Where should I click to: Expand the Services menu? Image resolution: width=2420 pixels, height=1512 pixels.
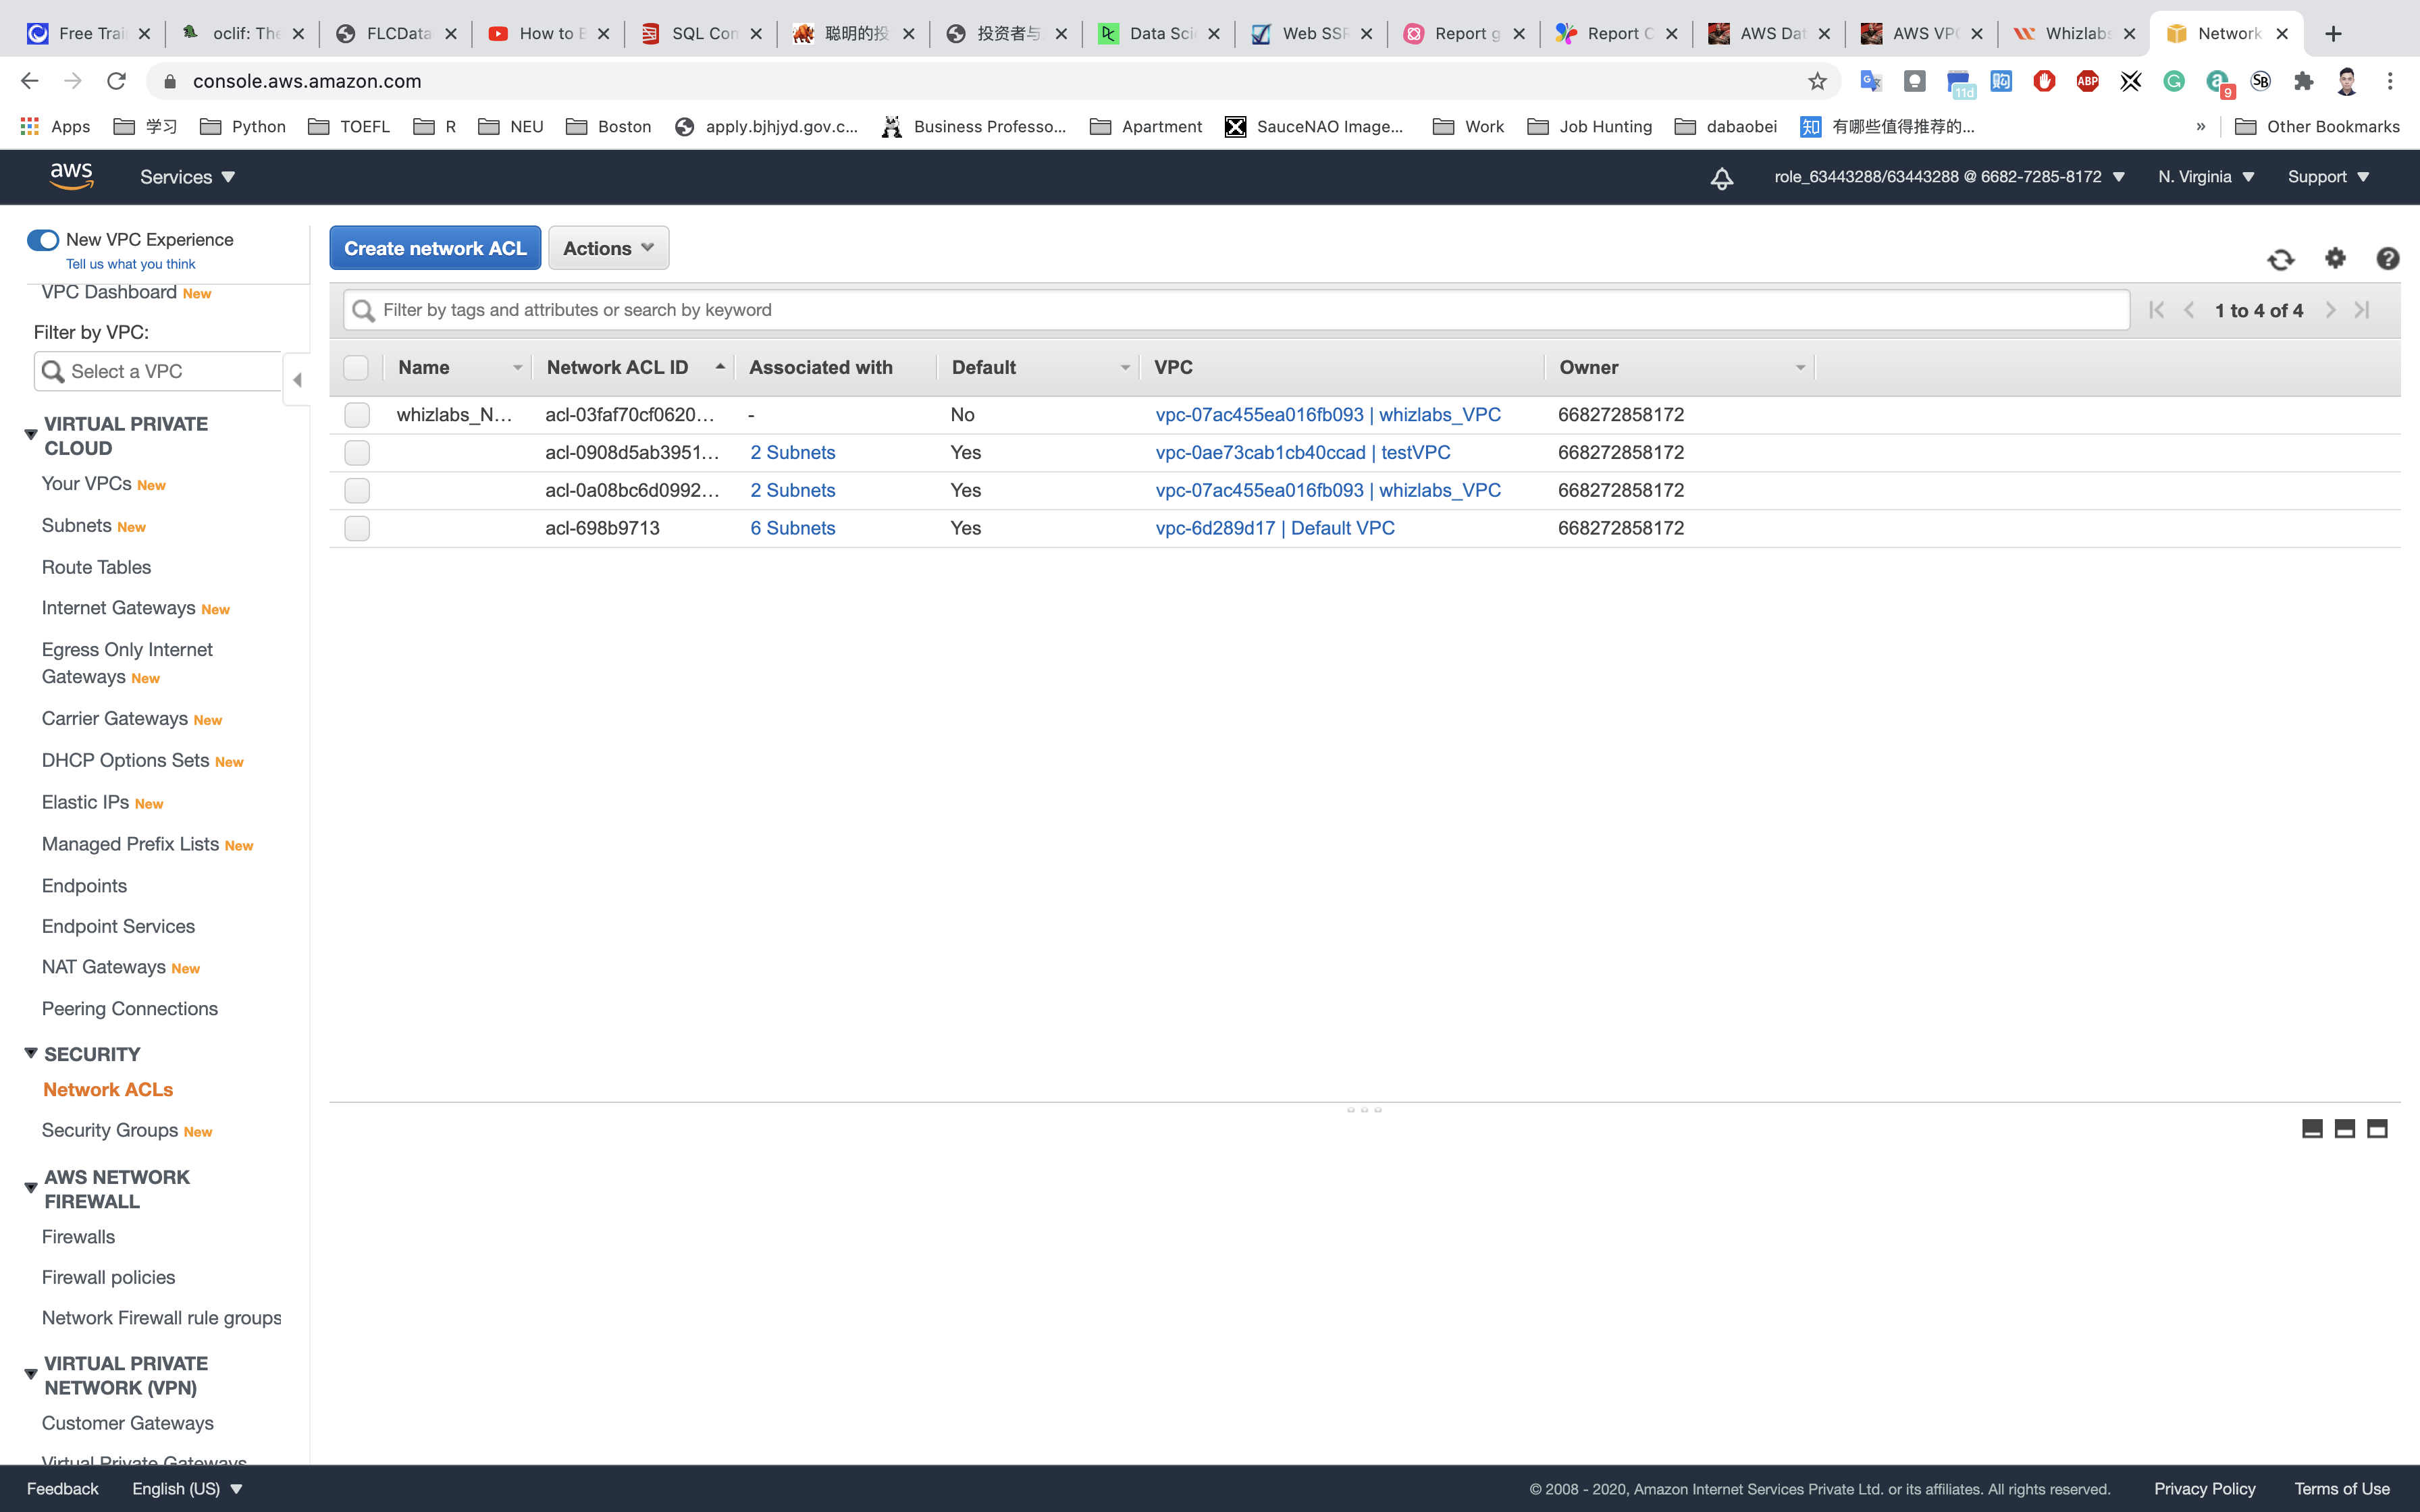click(187, 177)
